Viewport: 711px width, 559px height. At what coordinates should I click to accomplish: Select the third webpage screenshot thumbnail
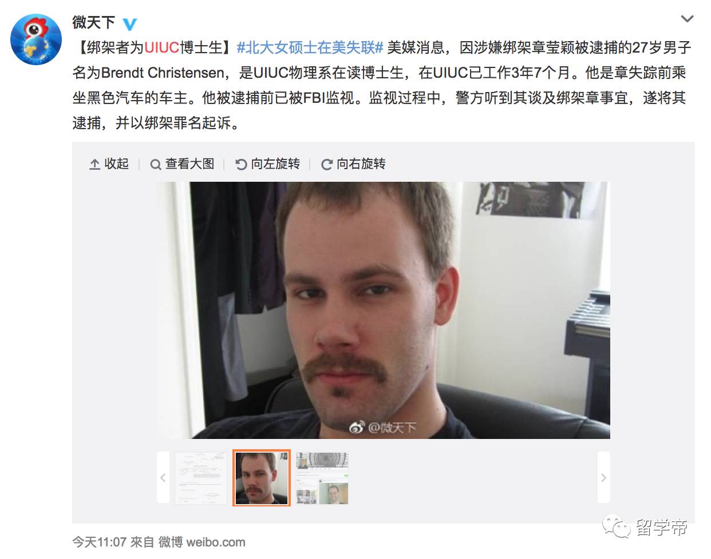[x=322, y=478]
